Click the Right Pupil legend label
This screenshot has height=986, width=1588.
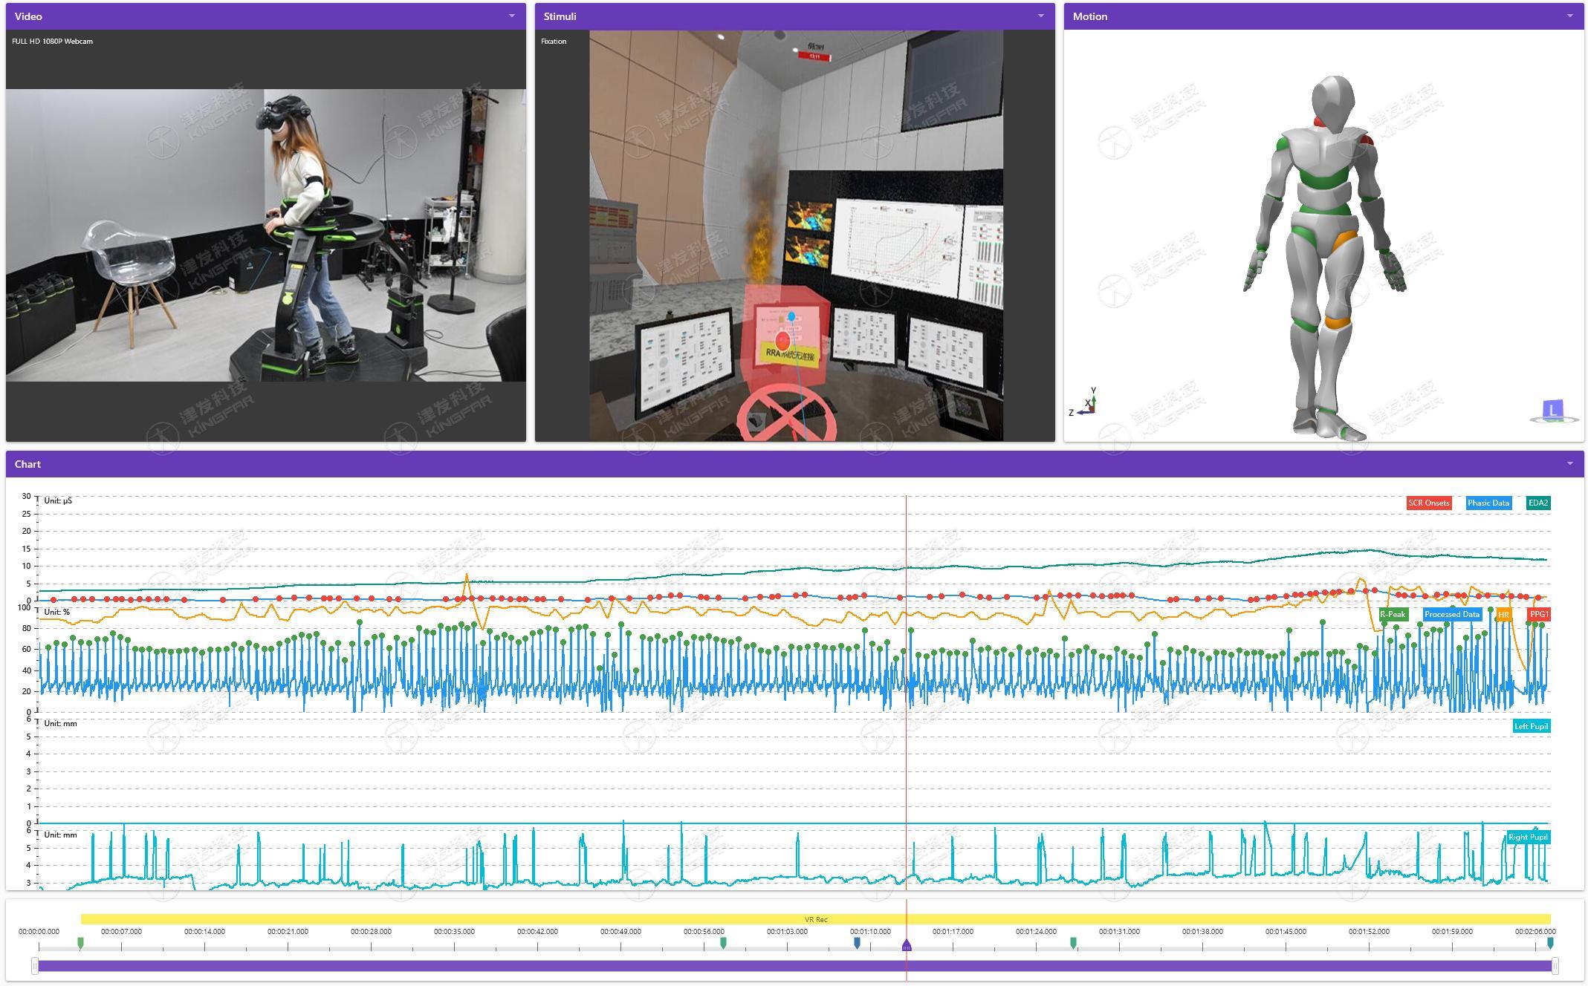1528,837
